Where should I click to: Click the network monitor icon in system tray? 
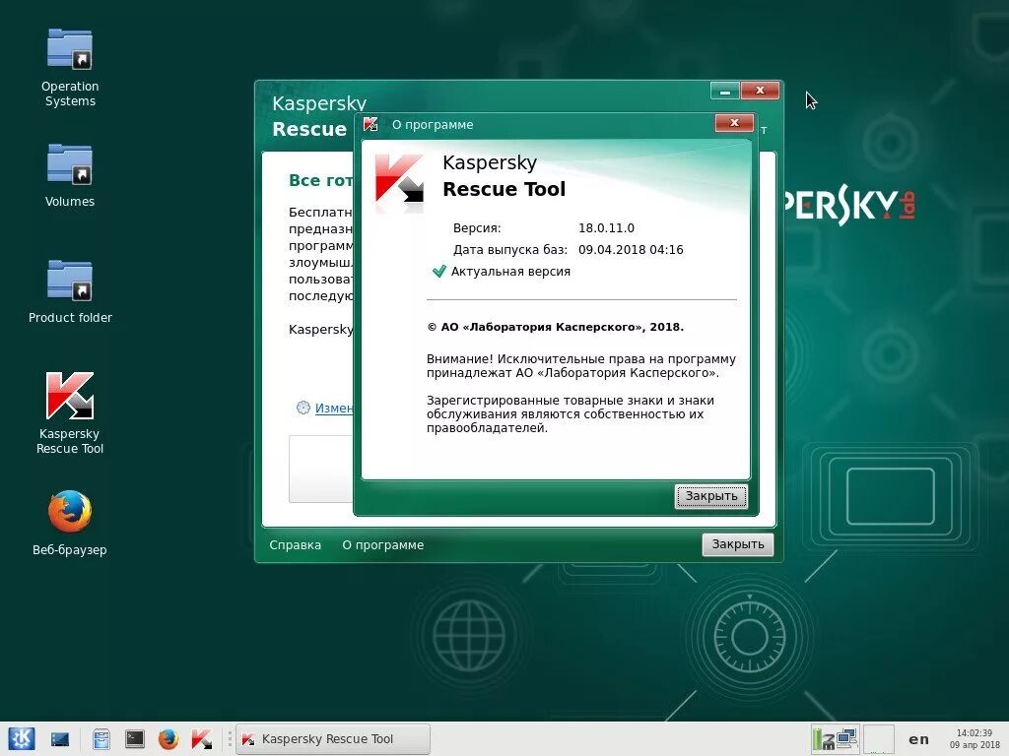coord(836,738)
